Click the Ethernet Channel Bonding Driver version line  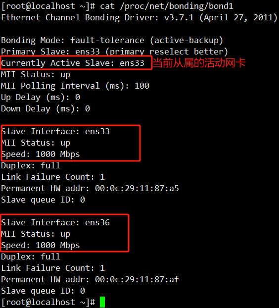(139, 17)
